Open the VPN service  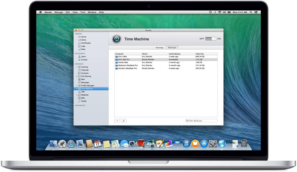[x=81, y=92]
